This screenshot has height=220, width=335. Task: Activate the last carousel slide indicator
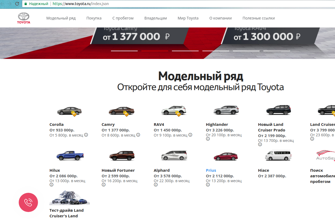point(277,50)
